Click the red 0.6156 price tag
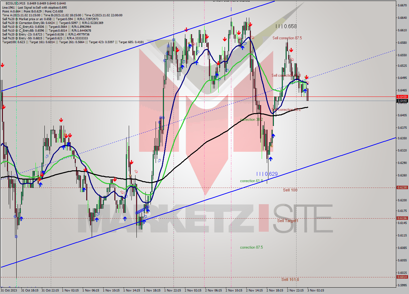This screenshot has width=409, height=294. coord(402,218)
